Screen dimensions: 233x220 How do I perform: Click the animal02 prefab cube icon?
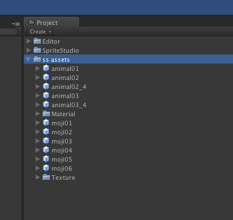(46, 77)
